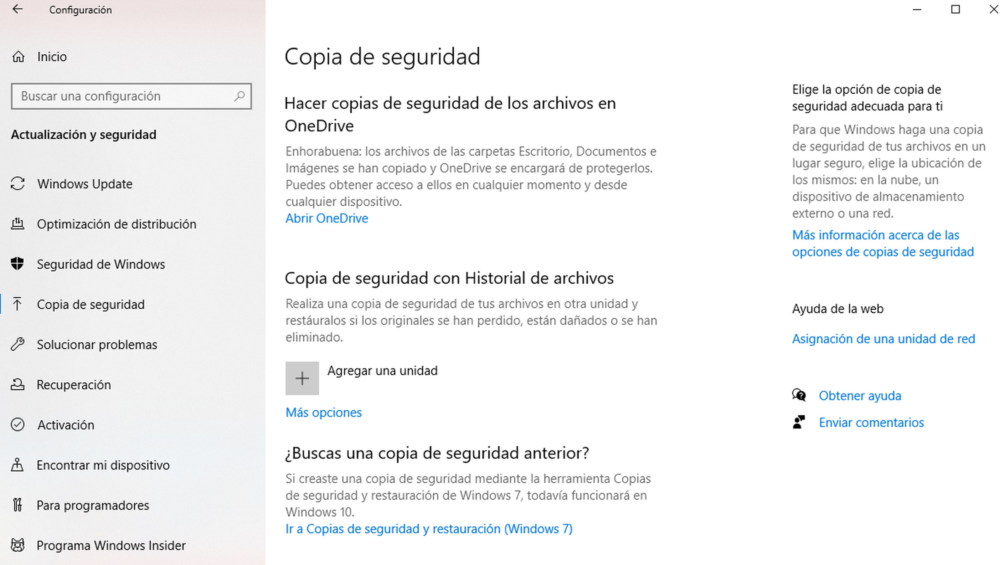
Task: Click the Obtener ayuda link
Action: 860,395
